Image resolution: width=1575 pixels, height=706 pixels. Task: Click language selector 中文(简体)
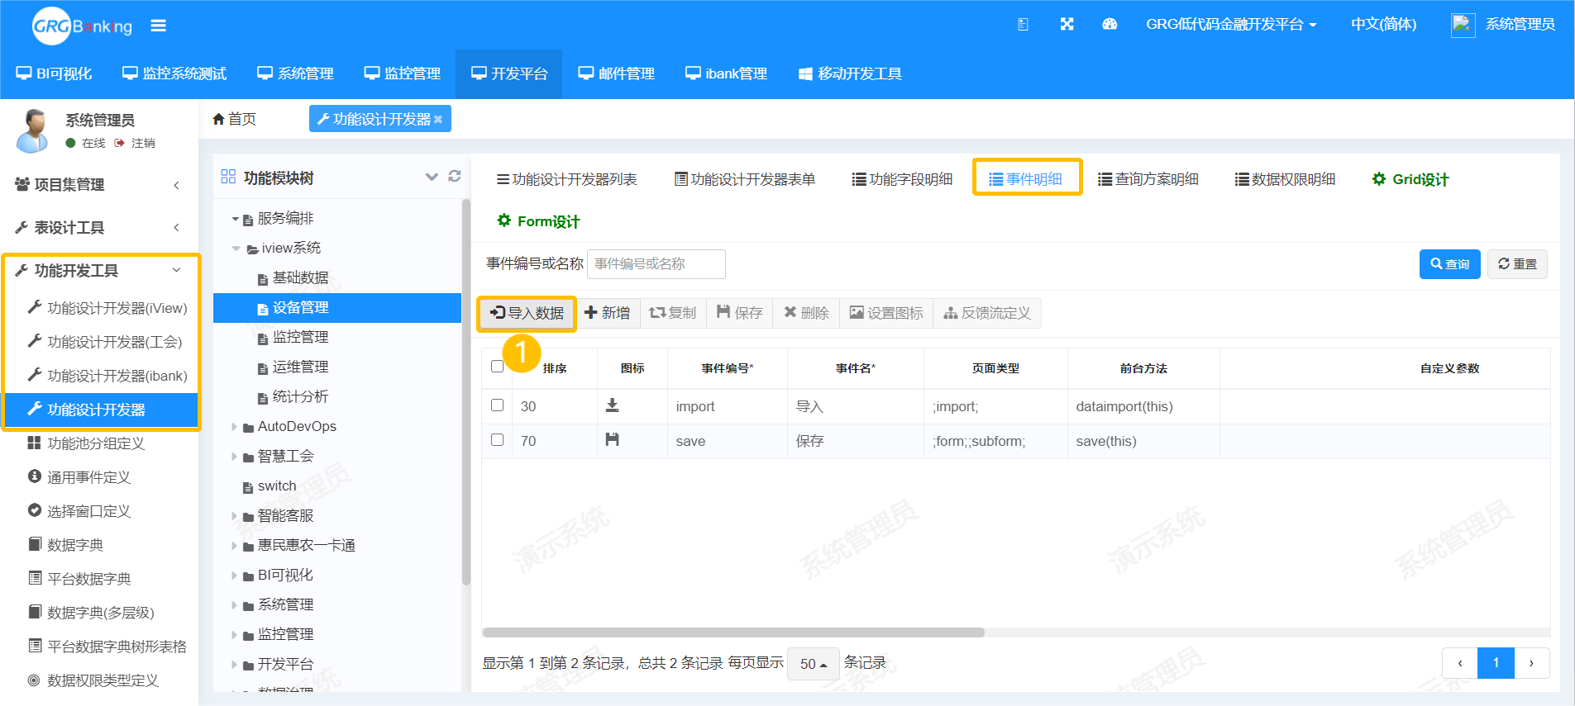[x=1383, y=25]
